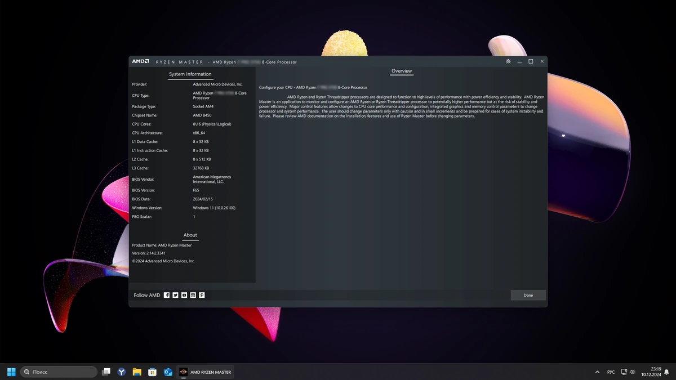Select the Overview heading

coord(402,71)
